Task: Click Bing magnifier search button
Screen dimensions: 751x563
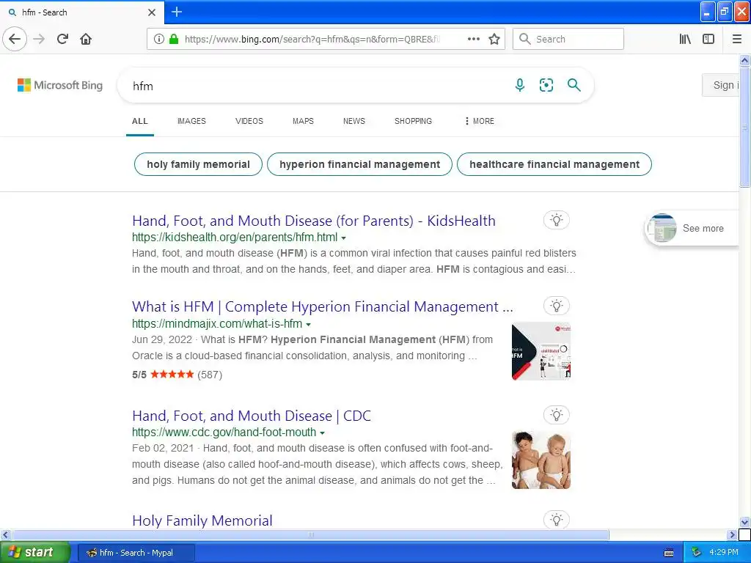Action: [574, 85]
